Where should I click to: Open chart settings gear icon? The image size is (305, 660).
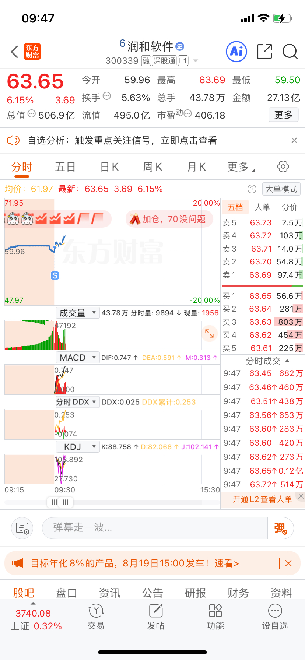tap(283, 166)
